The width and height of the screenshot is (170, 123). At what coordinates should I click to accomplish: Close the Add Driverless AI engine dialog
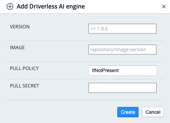(x=164, y=6)
